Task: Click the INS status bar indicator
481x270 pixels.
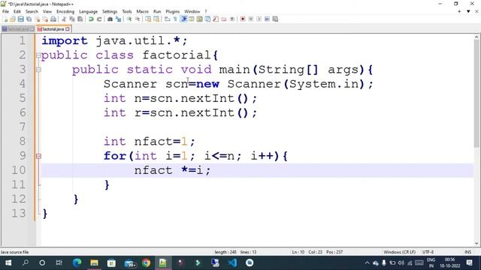Action: [467, 252]
